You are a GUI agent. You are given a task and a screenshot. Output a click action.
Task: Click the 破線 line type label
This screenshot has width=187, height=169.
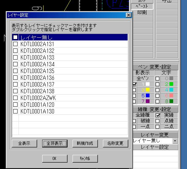145,121
